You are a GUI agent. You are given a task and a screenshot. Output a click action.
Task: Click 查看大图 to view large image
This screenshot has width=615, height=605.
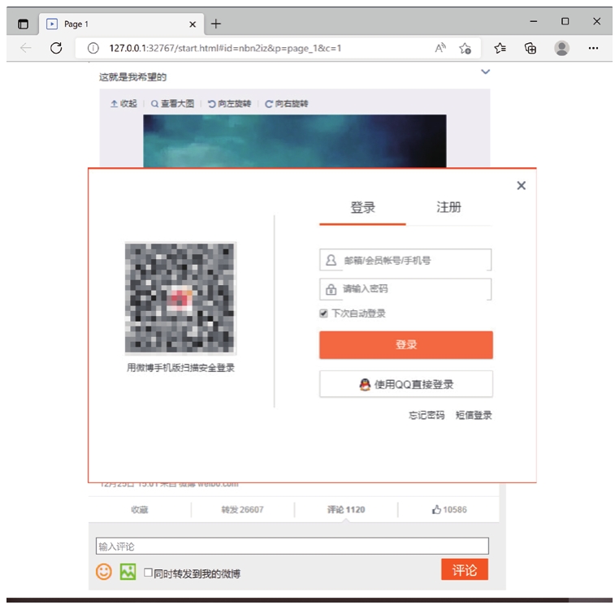(x=172, y=103)
